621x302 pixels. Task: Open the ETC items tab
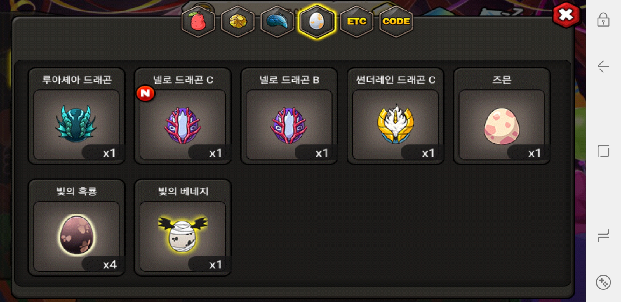(357, 21)
